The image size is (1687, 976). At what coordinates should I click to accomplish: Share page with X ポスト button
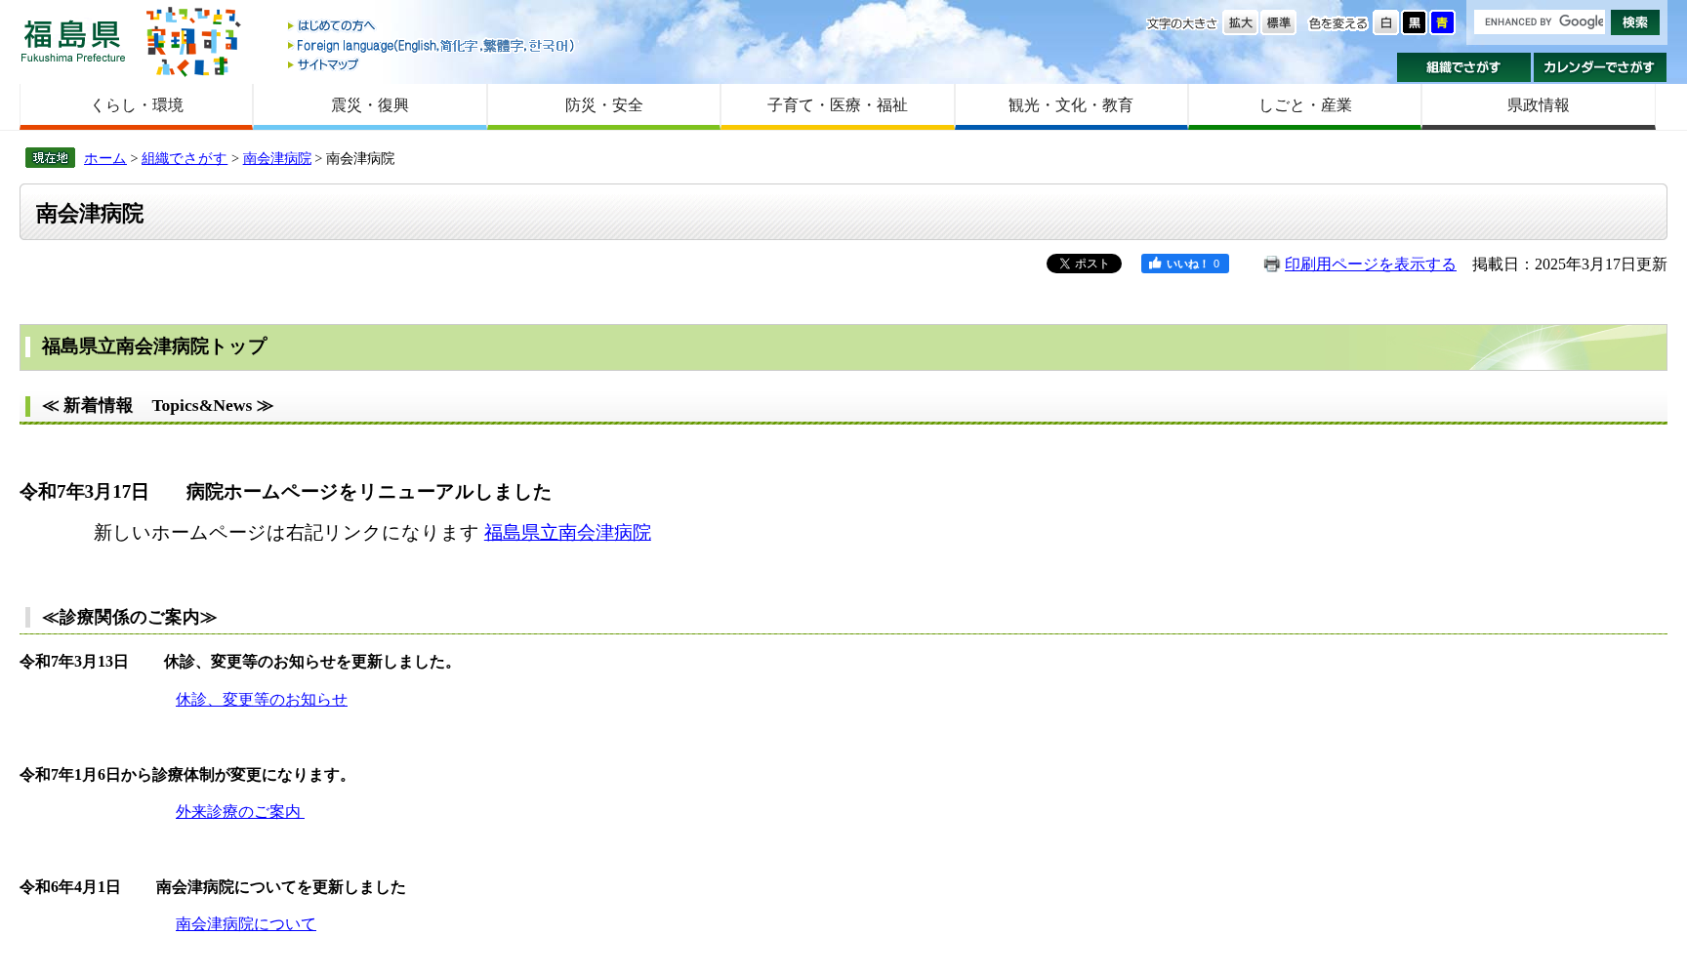point(1084,264)
